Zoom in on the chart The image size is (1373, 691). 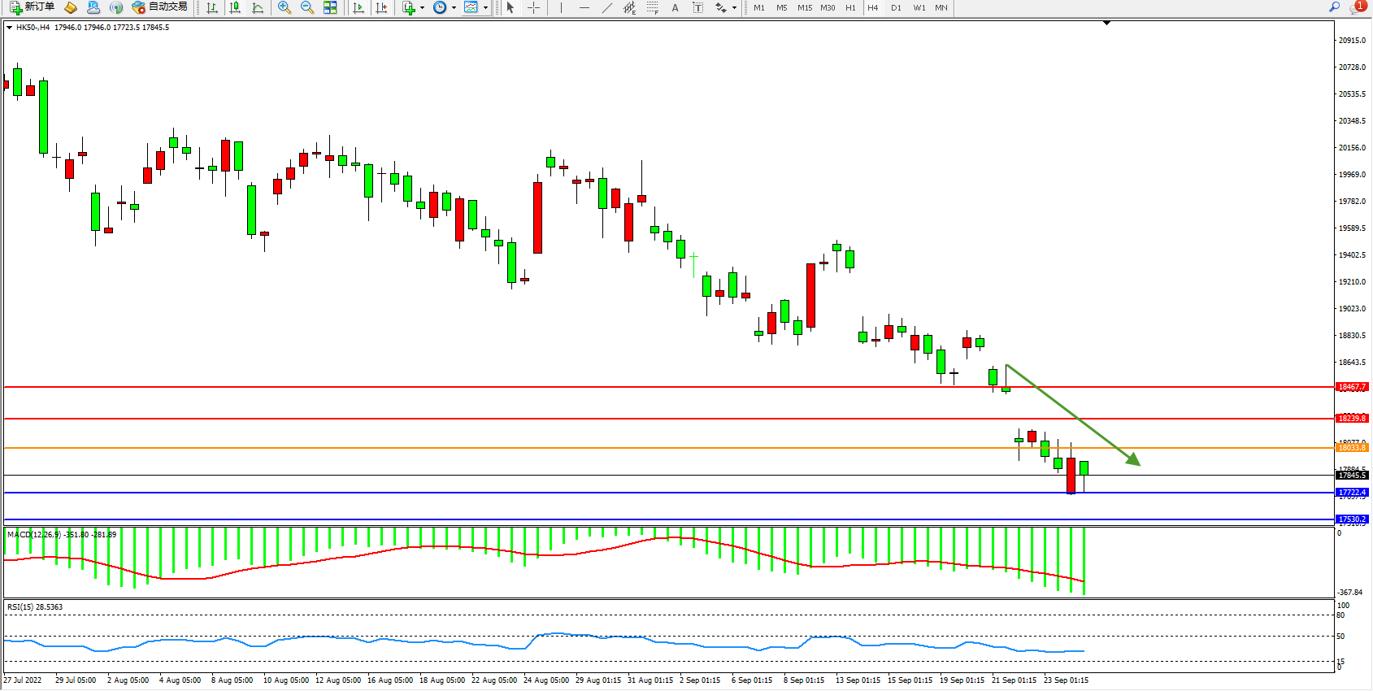point(285,7)
